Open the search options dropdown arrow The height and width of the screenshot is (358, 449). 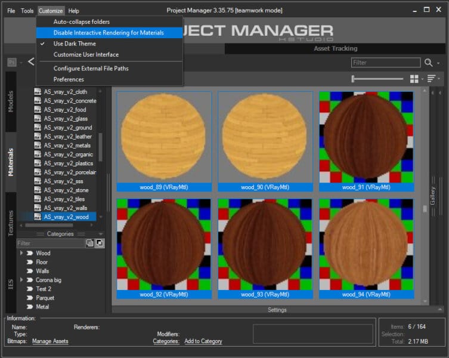pyautogui.click(x=438, y=63)
